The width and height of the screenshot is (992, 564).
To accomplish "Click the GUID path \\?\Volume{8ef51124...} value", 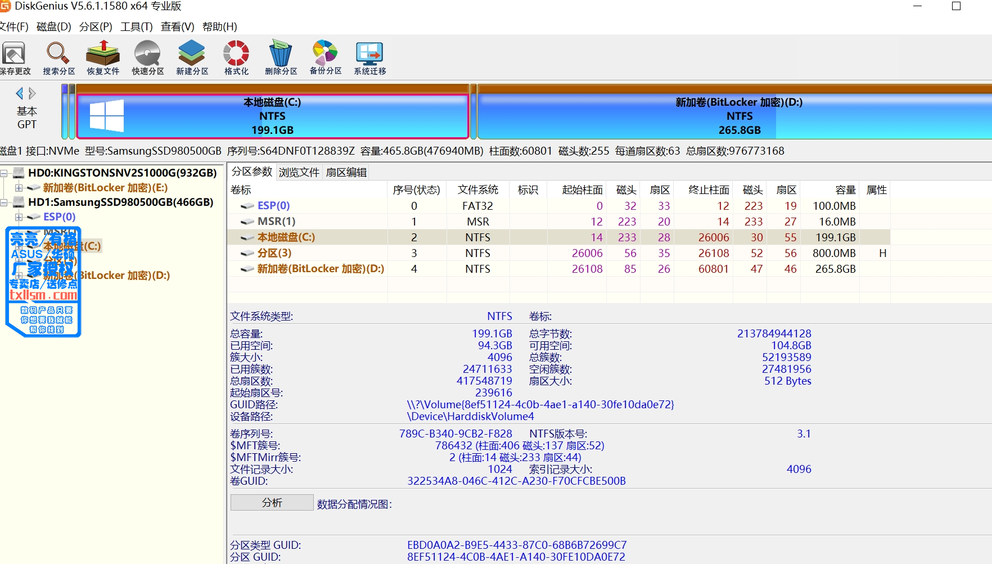I will (540, 405).
